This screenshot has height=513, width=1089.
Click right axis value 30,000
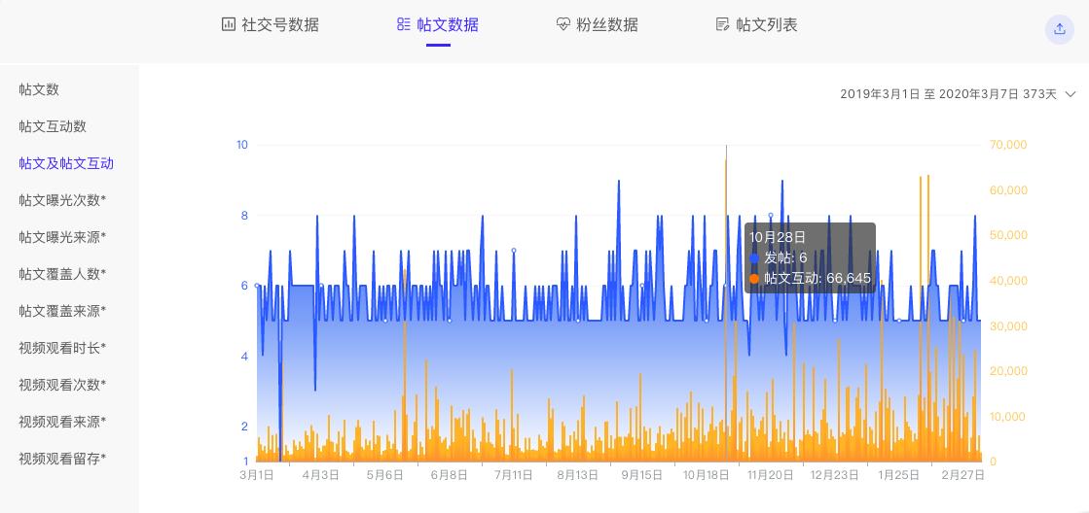click(x=1007, y=325)
